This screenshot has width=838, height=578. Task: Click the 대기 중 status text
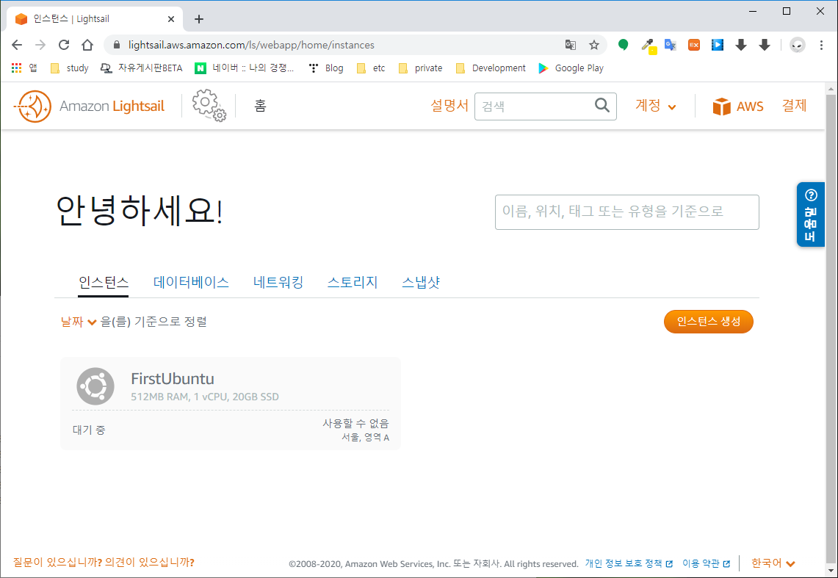point(89,430)
